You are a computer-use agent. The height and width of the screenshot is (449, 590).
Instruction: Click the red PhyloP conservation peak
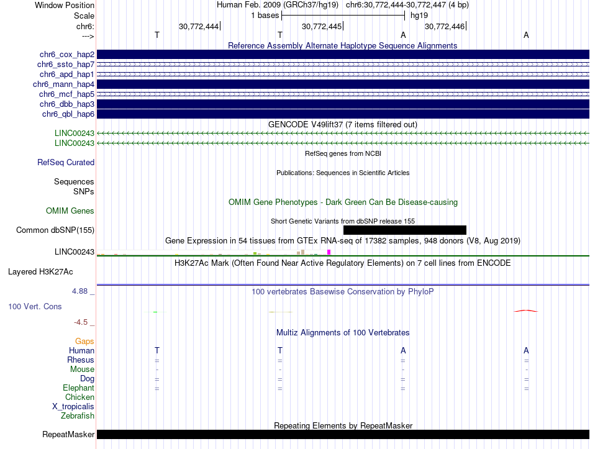[526, 311]
